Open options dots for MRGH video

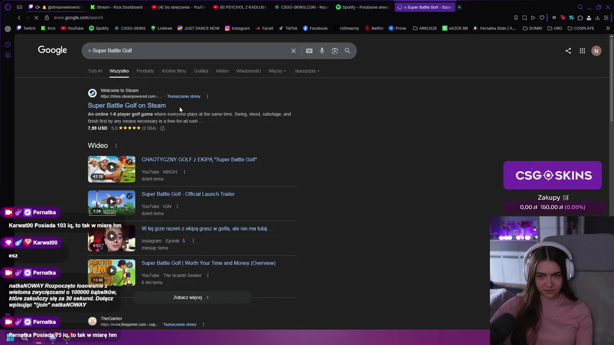coord(184,172)
